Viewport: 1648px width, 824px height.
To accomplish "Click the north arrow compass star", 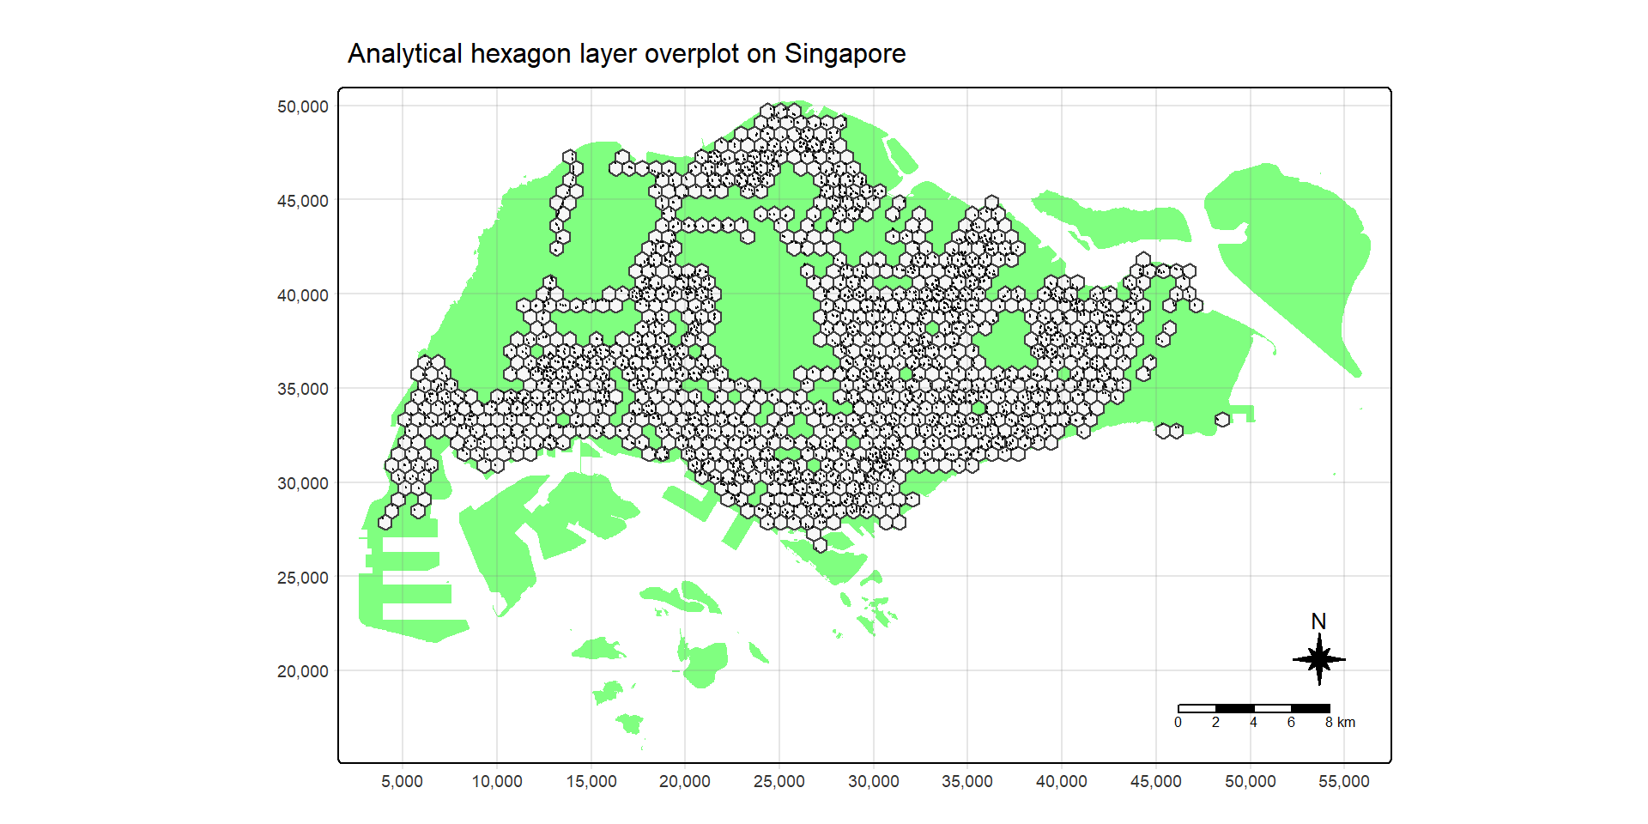I will click(x=1318, y=659).
